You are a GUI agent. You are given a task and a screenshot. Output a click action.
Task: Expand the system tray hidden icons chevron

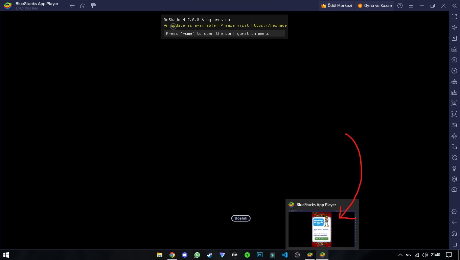coord(400,255)
